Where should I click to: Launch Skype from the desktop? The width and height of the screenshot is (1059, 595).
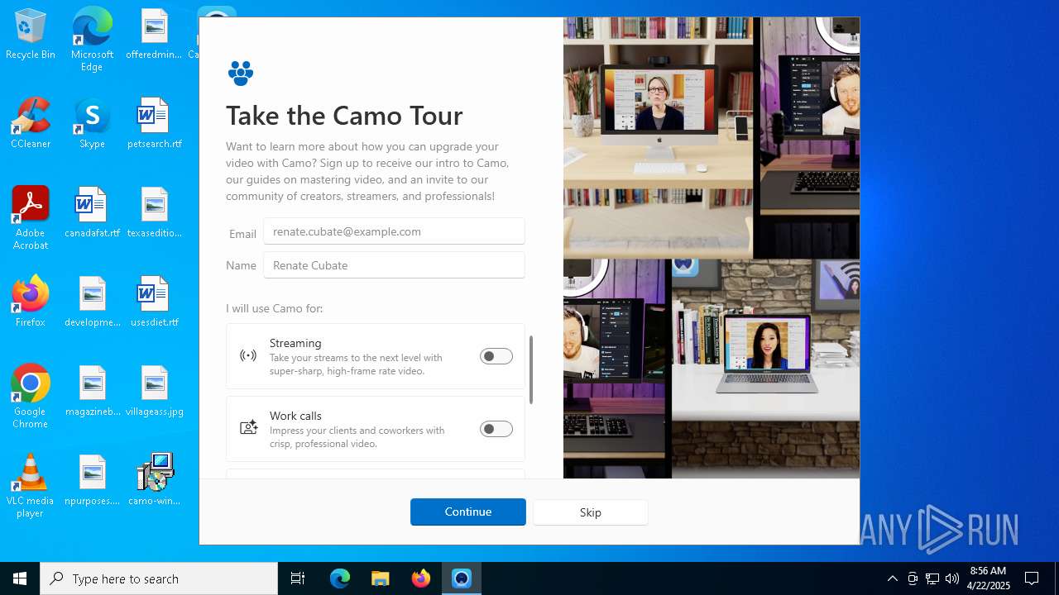click(x=92, y=123)
